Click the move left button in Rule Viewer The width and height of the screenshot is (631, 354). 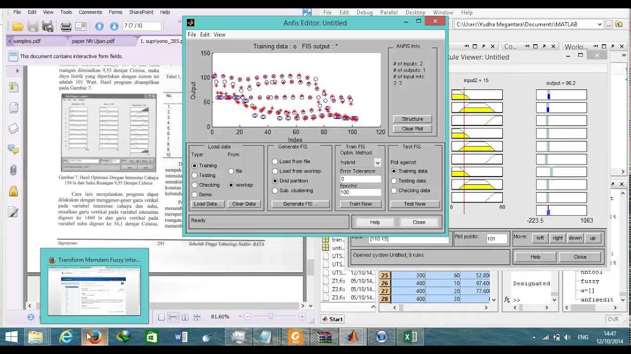click(540, 238)
